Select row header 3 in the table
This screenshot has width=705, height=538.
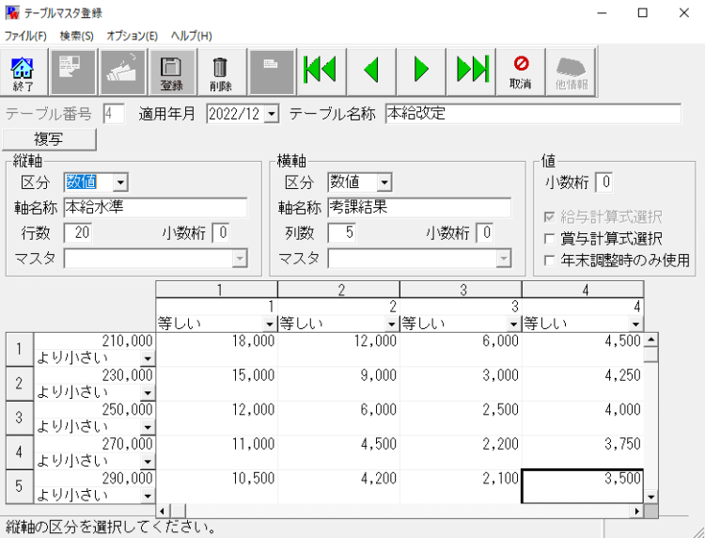tap(19, 418)
